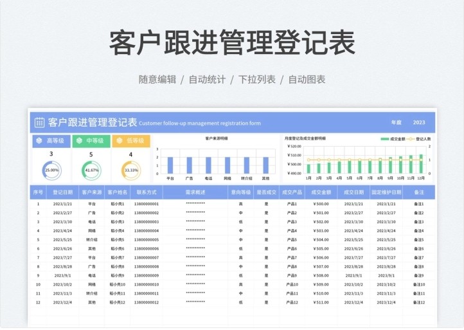
Task: Select the 41.67% green donut chart
Action: (91, 170)
